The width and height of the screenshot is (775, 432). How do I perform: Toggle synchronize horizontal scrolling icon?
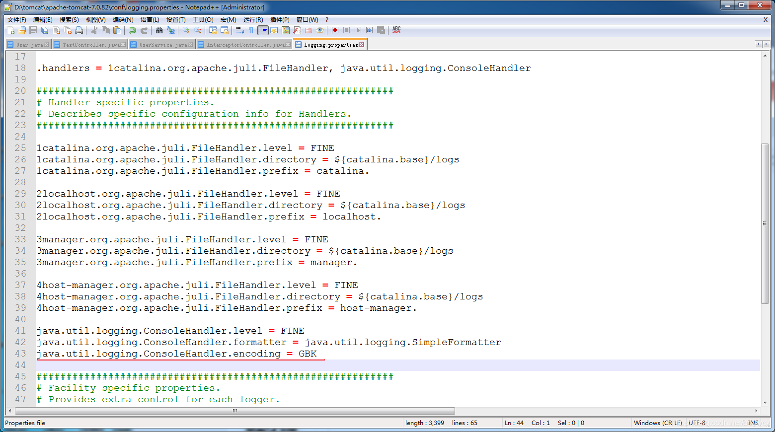[x=225, y=30]
